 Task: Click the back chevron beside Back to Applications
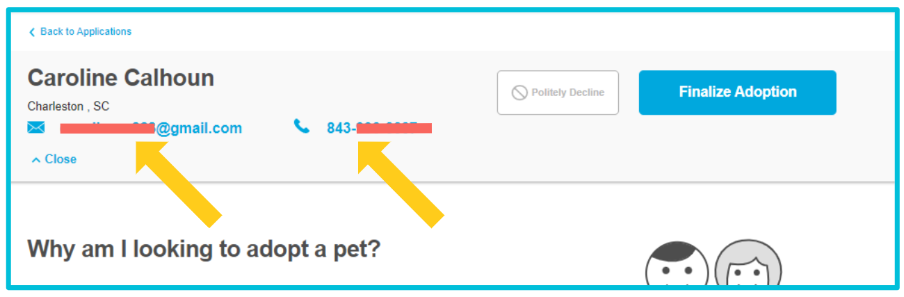(32, 32)
